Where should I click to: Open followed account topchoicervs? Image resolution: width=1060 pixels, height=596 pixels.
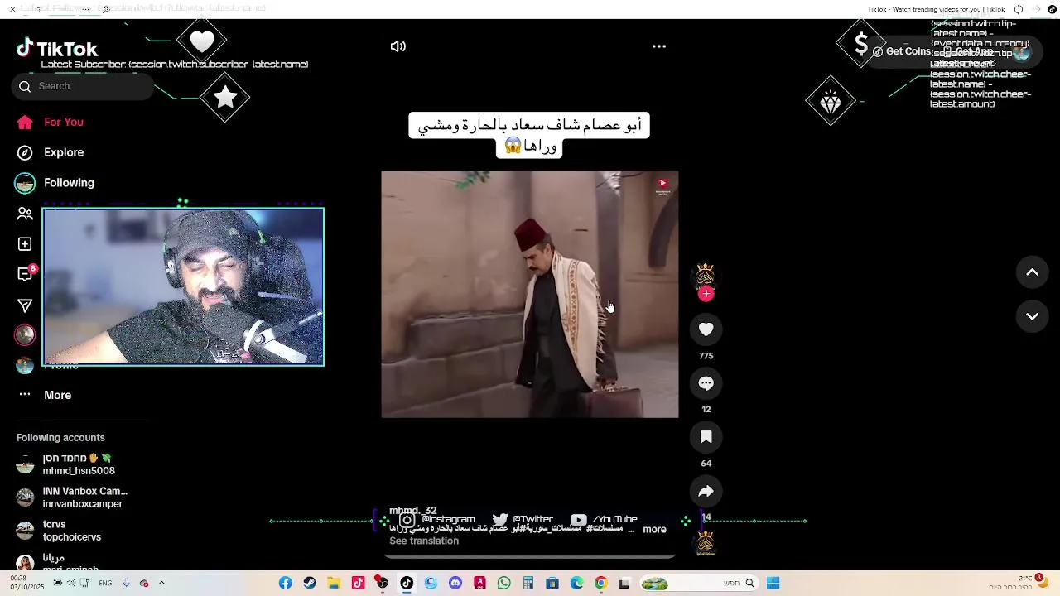59,531
